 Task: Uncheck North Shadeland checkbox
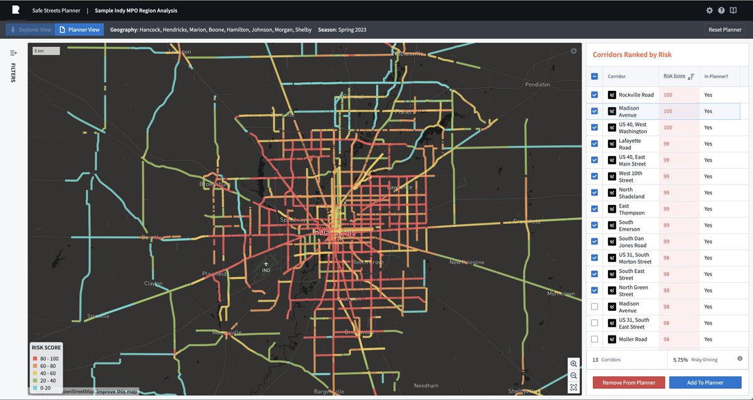pos(594,192)
